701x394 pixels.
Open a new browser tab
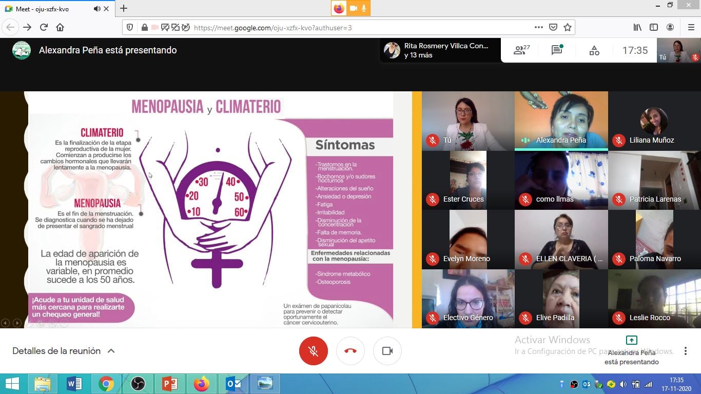coord(124,9)
